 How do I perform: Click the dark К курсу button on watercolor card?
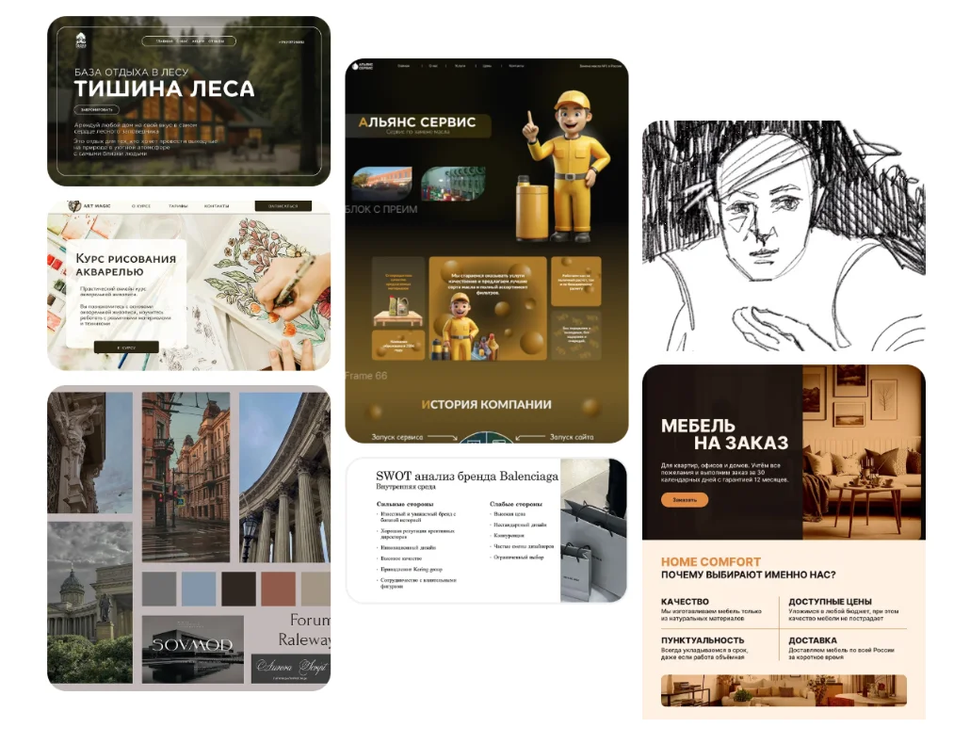pyautogui.click(x=126, y=348)
